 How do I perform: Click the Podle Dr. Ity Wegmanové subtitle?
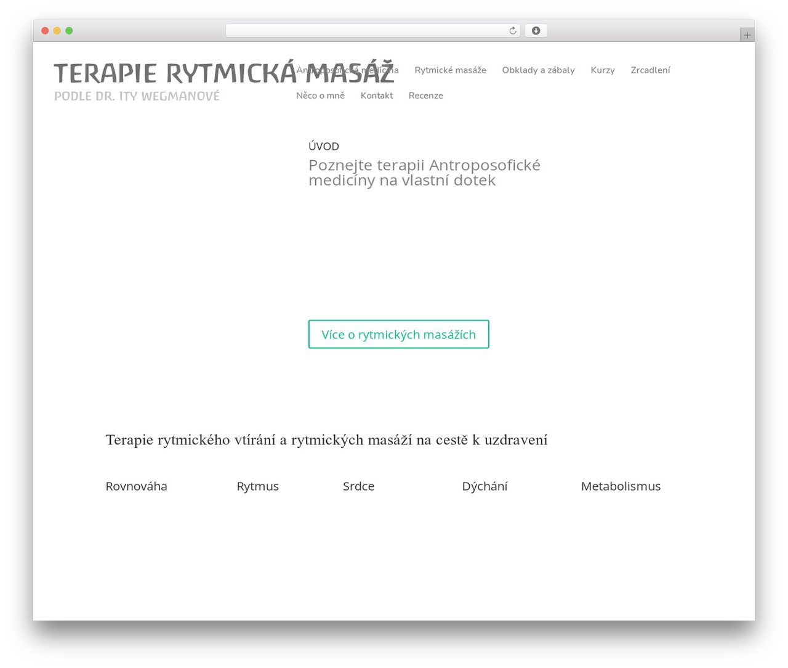137,96
